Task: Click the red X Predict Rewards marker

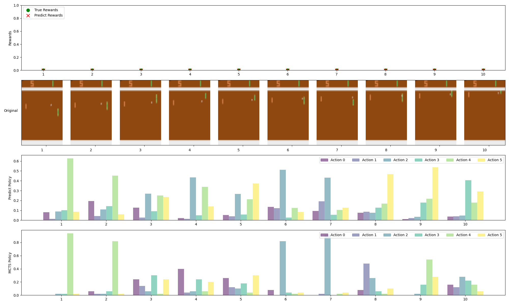Action: (x=28, y=16)
